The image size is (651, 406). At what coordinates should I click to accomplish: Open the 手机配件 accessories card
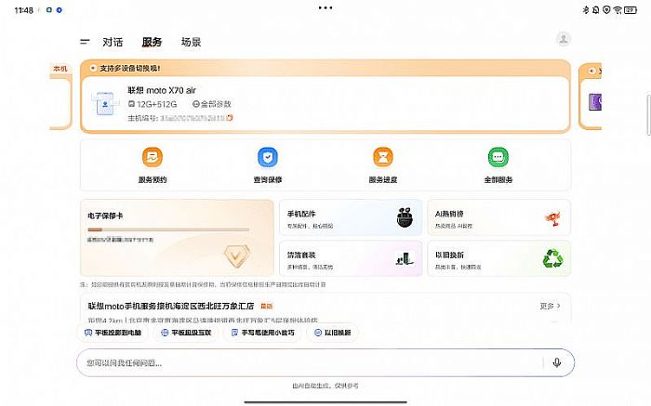click(x=350, y=216)
